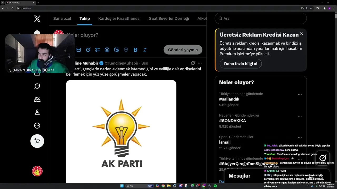The image size is (337, 189).
Task: Open Grok from the left sidebar
Action: [37, 86]
